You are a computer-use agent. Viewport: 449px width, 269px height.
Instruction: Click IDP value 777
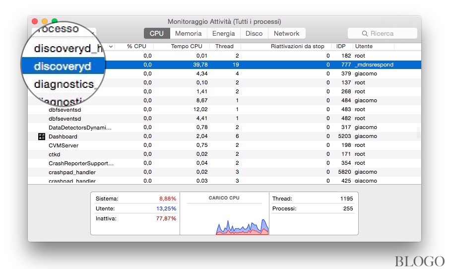coord(346,65)
